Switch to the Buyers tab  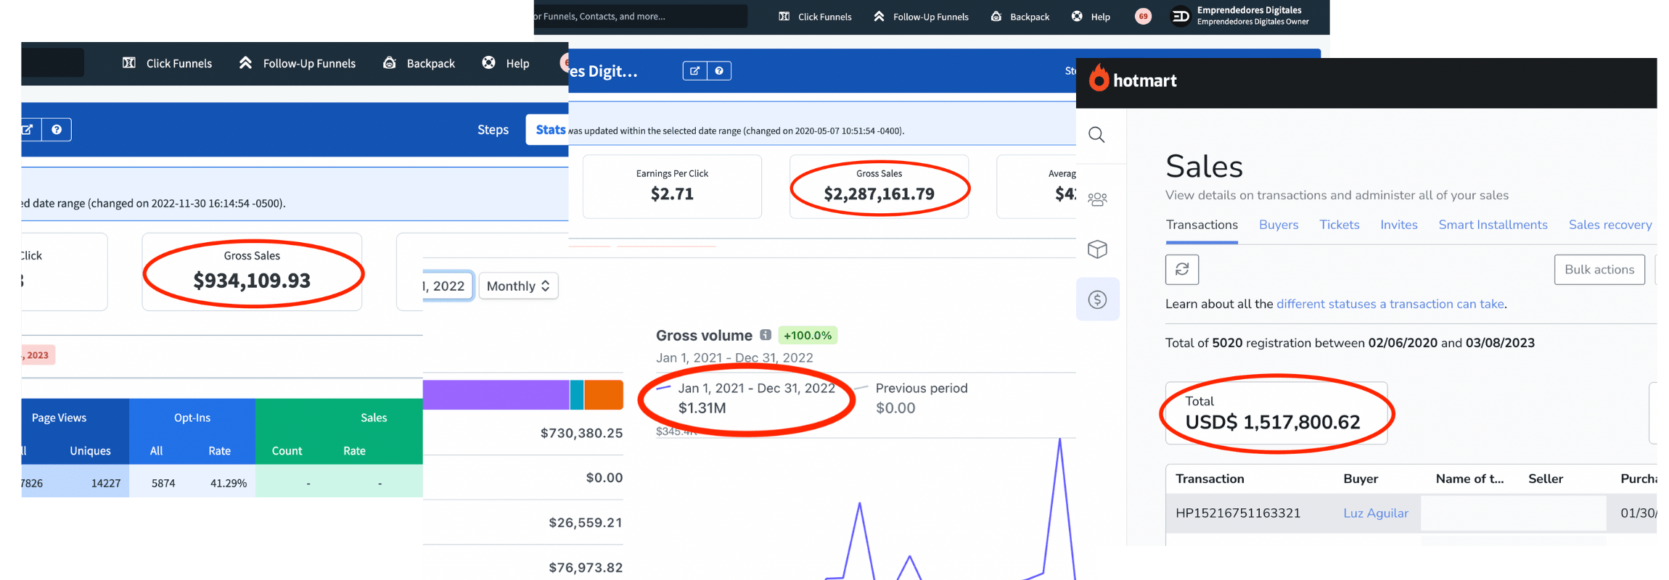tap(1278, 225)
